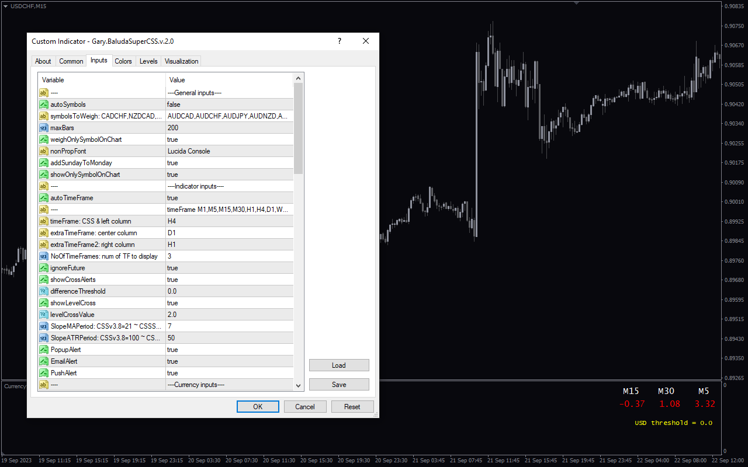Click the boolean icon beside PopupAlert
This screenshot has width=748, height=467.
tap(44, 350)
